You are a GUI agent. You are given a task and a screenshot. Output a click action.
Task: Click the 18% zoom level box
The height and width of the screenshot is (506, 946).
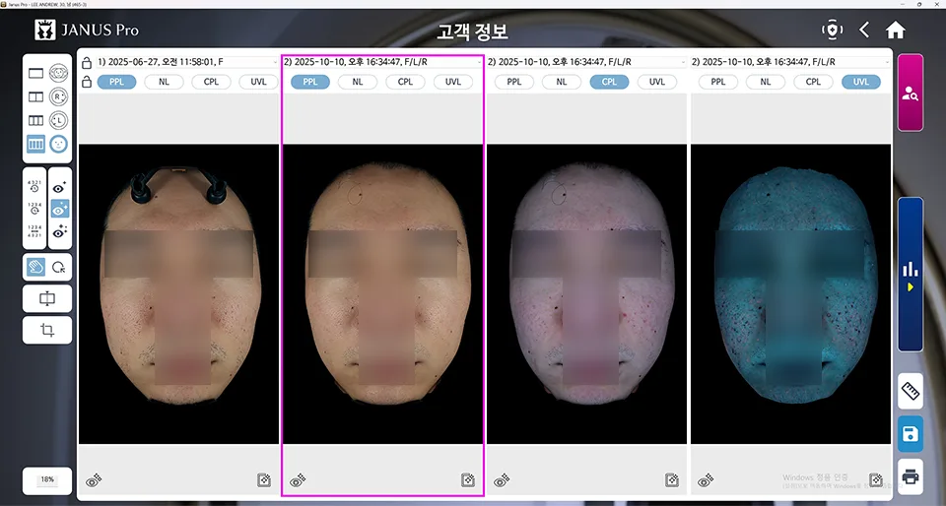pos(47,480)
